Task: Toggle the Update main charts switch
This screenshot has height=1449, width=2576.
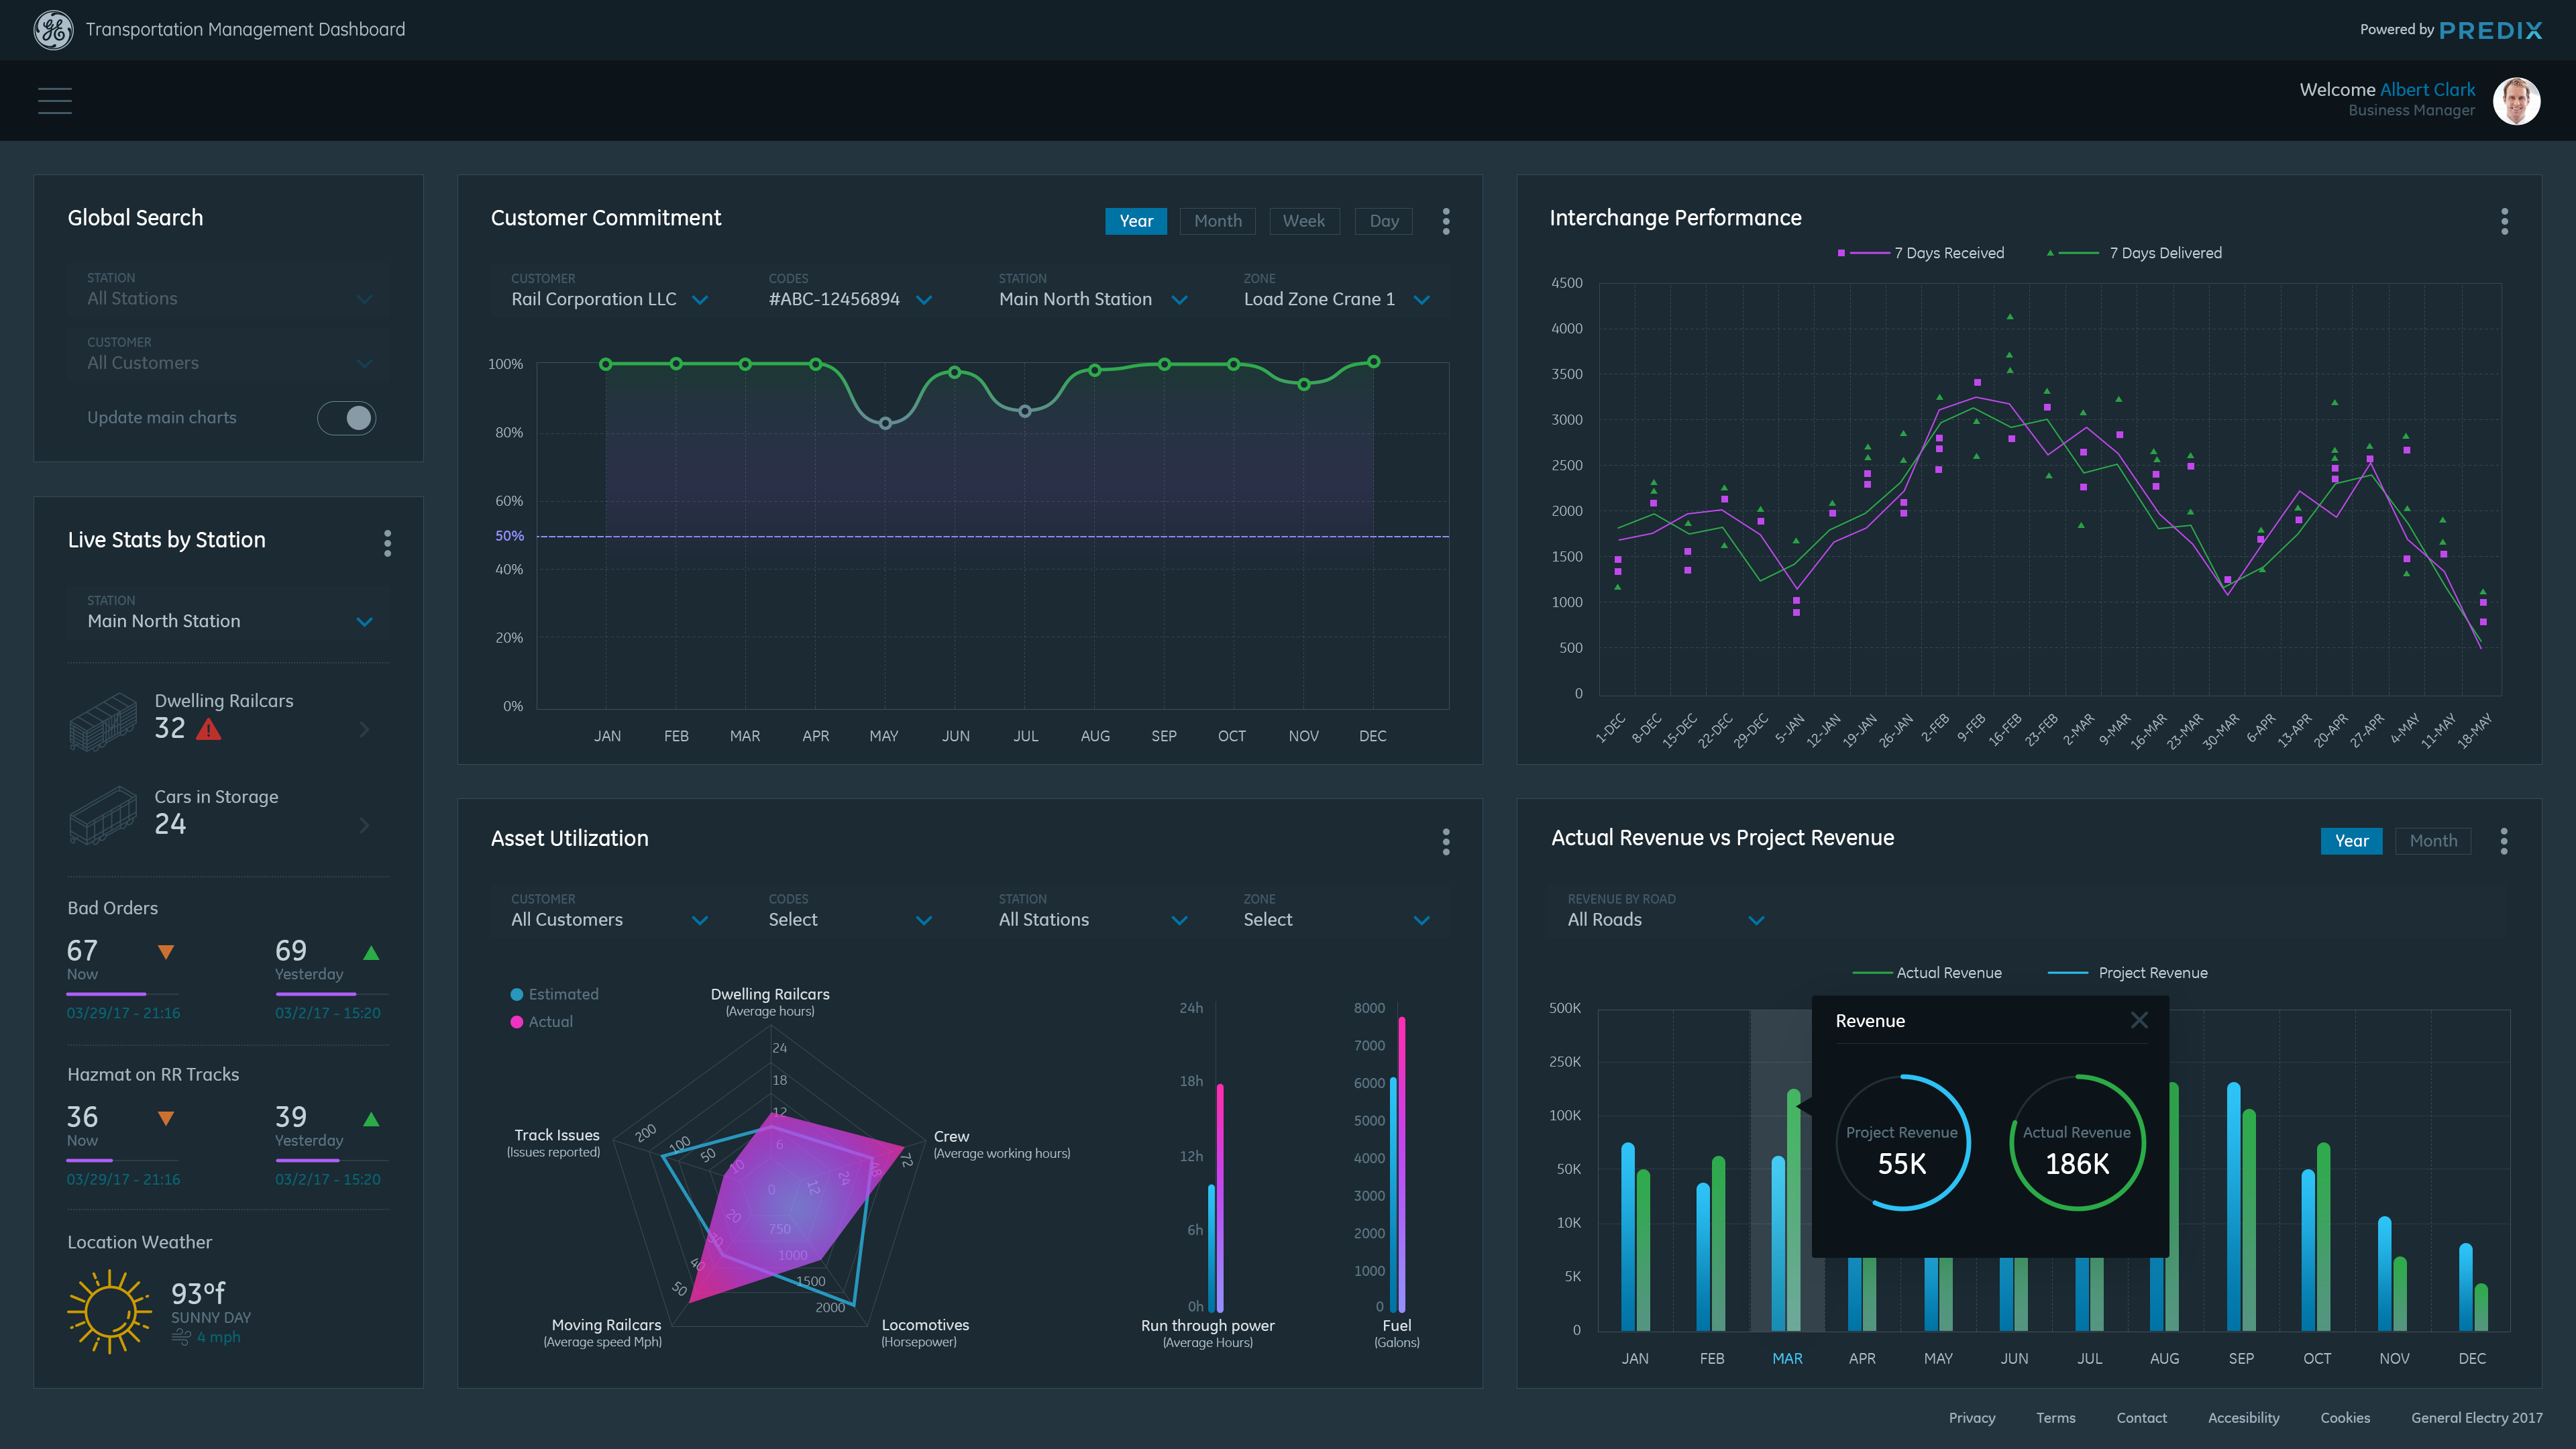Action: click(x=346, y=418)
